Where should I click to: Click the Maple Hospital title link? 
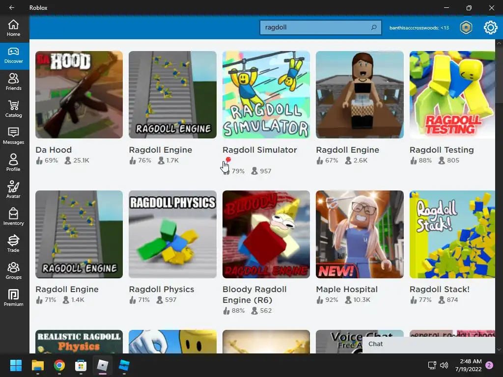click(347, 289)
